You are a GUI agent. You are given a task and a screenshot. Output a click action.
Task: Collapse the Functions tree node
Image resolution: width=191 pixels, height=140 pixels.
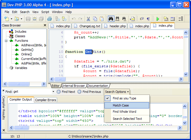[6, 41]
